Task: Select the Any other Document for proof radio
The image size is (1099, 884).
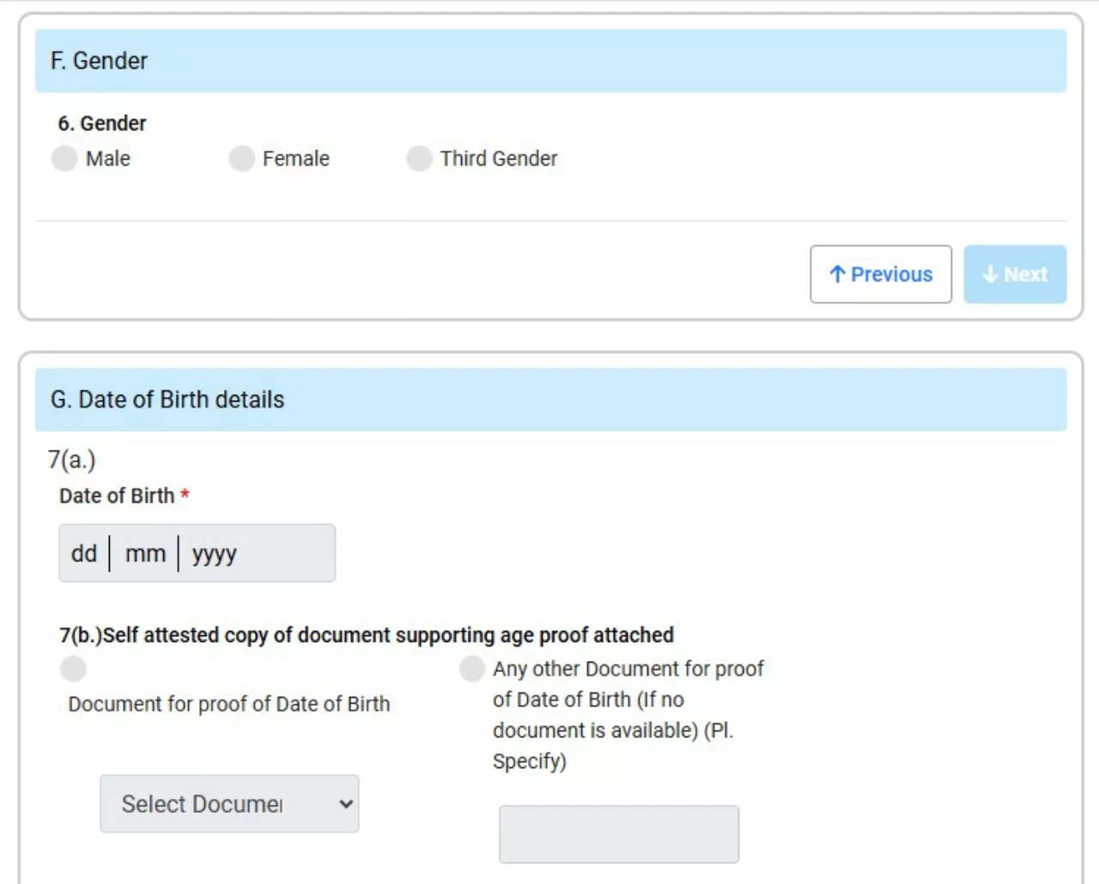Action: [x=472, y=669]
